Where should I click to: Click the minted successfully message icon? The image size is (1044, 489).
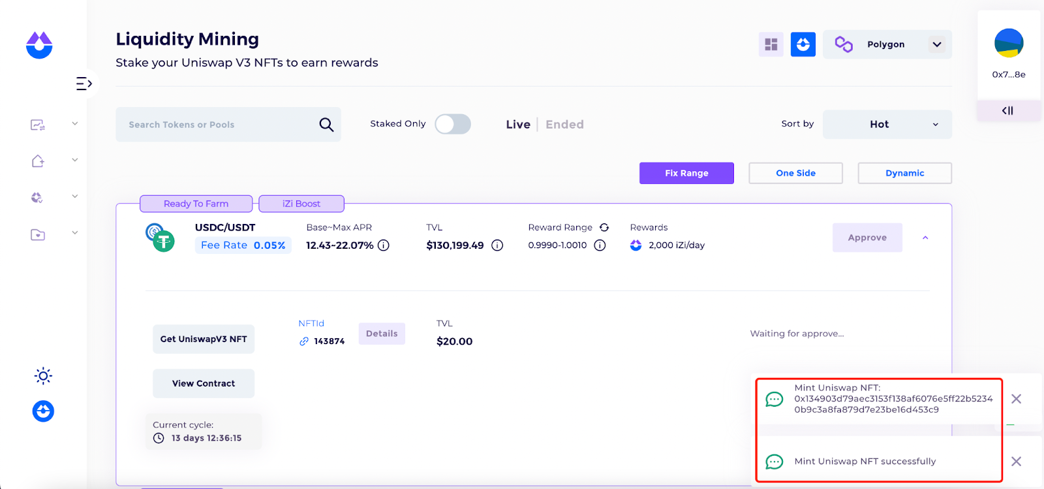775,462
